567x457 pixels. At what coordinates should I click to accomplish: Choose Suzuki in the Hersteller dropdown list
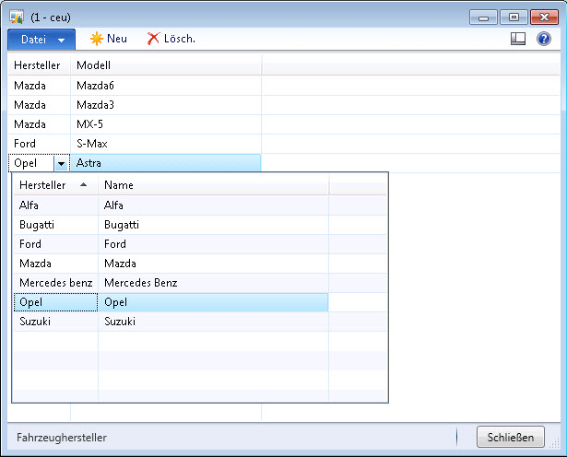55,322
